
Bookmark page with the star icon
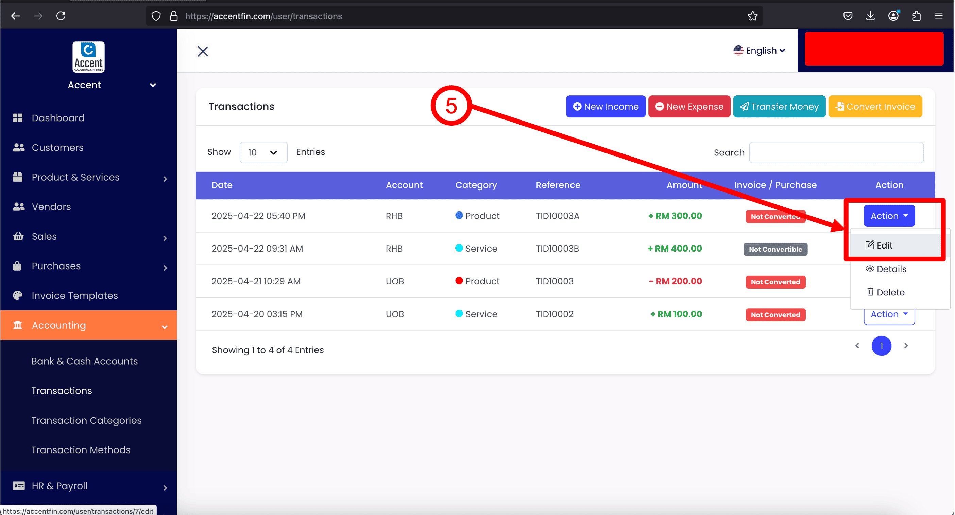coord(752,16)
